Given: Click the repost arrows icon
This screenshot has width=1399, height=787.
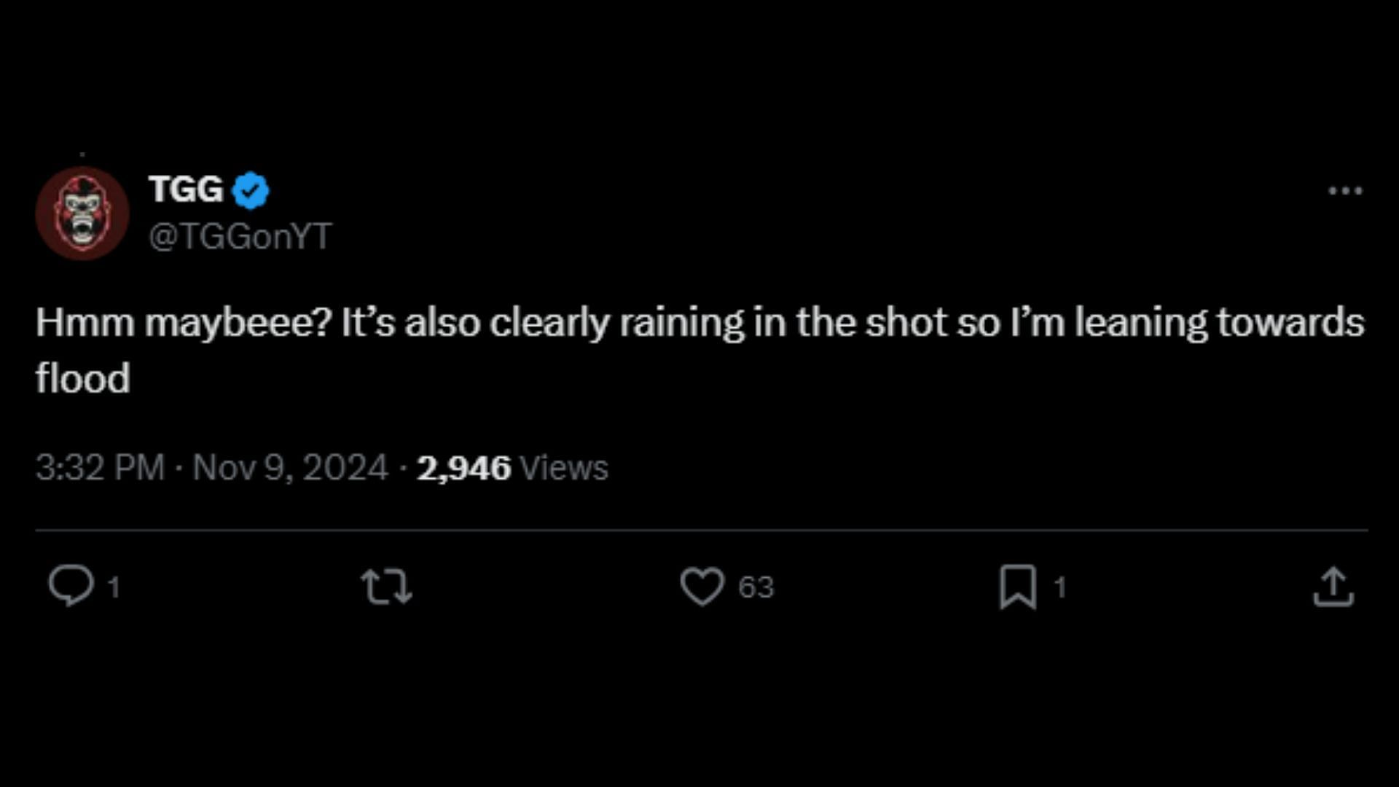Looking at the screenshot, I should click(387, 587).
